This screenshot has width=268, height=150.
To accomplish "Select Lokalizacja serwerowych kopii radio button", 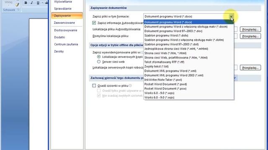I will (99, 57).
